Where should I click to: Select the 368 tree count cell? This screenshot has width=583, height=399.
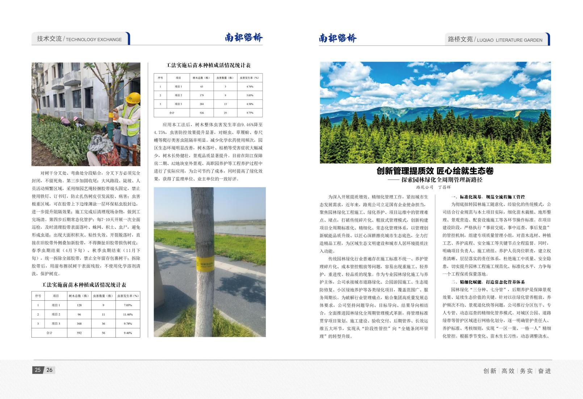coord(79,324)
